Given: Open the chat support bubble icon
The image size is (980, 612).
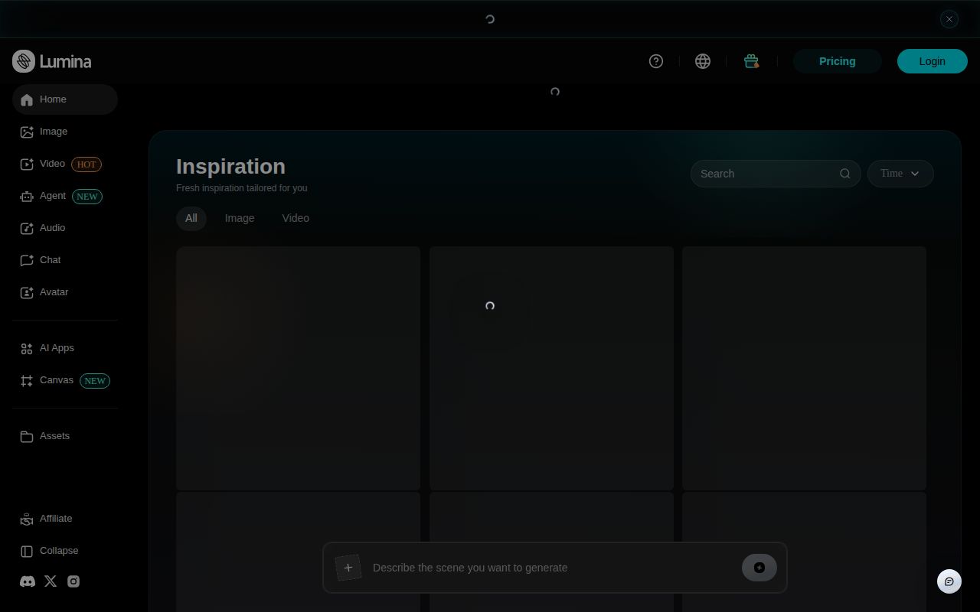Looking at the screenshot, I should pos(949,581).
